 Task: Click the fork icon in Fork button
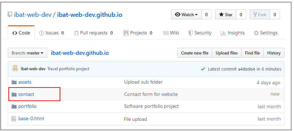[x=255, y=15]
